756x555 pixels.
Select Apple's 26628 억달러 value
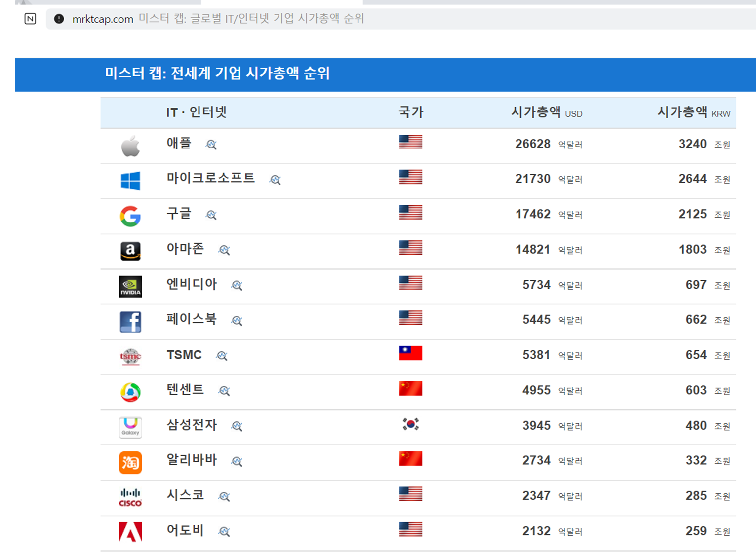pyautogui.click(x=549, y=144)
